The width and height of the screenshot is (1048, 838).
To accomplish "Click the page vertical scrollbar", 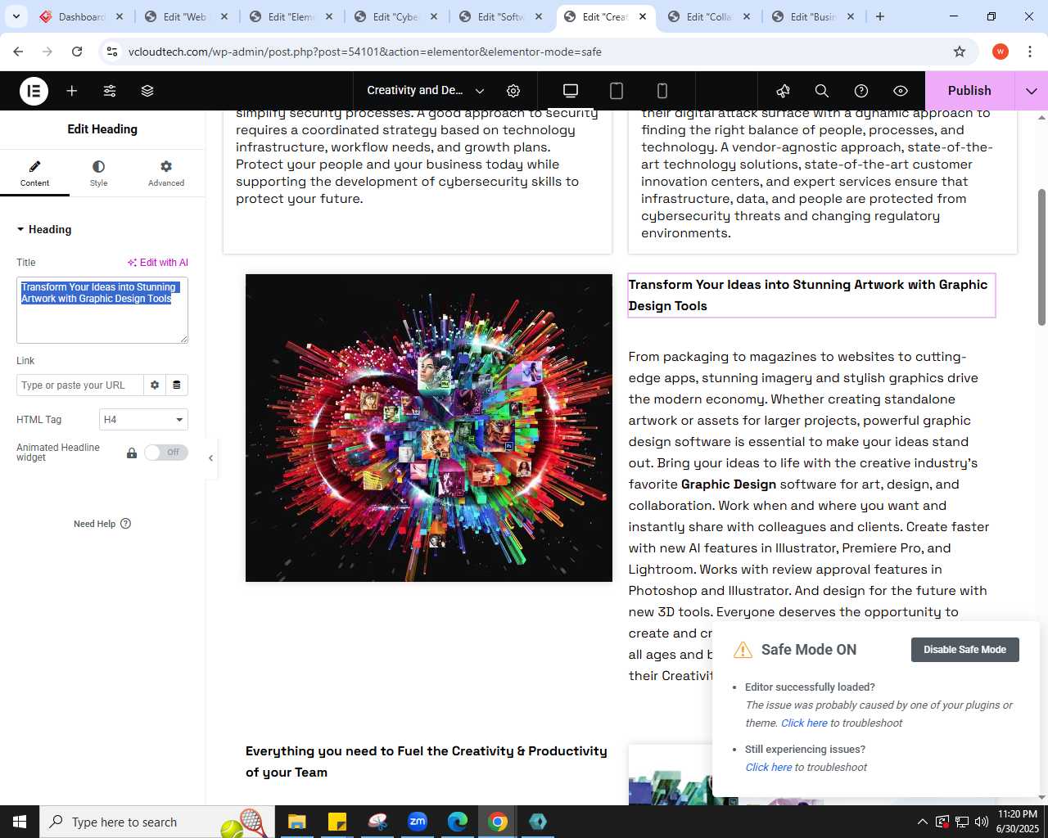I will coord(1041,258).
